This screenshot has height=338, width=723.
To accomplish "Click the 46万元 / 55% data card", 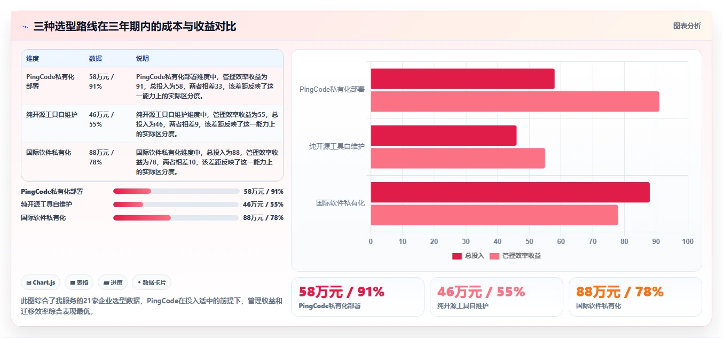I will click(497, 297).
